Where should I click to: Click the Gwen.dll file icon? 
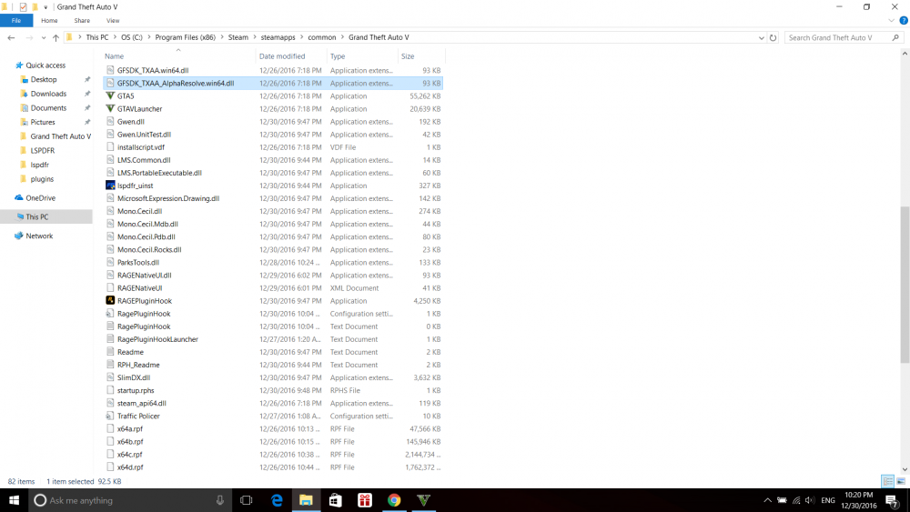pyautogui.click(x=110, y=121)
